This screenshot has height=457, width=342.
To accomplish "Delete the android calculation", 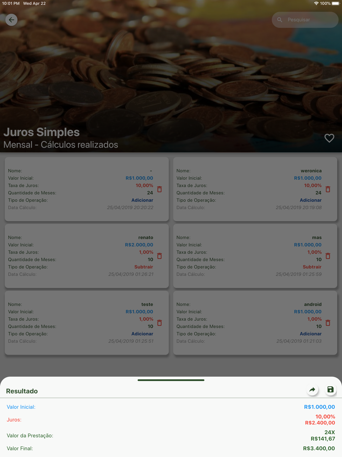I will point(328,323).
